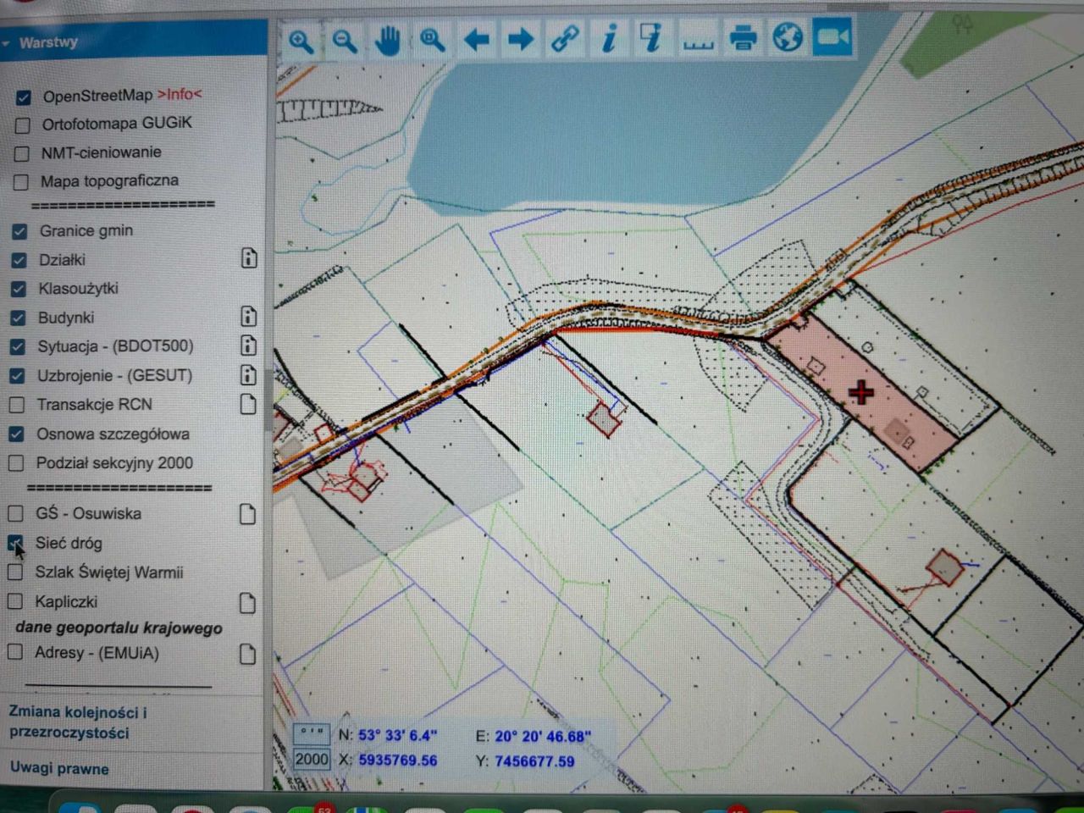1084x813 pixels.
Task: Select the zoom in magnifier tool
Action: pos(301,40)
